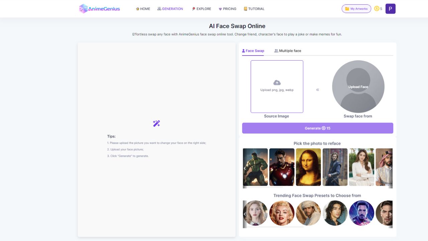This screenshot has height=241, width=428.
Task: Click the person icon on Face Swap tab
Action: pyautogui.click(x=243, y=51)
